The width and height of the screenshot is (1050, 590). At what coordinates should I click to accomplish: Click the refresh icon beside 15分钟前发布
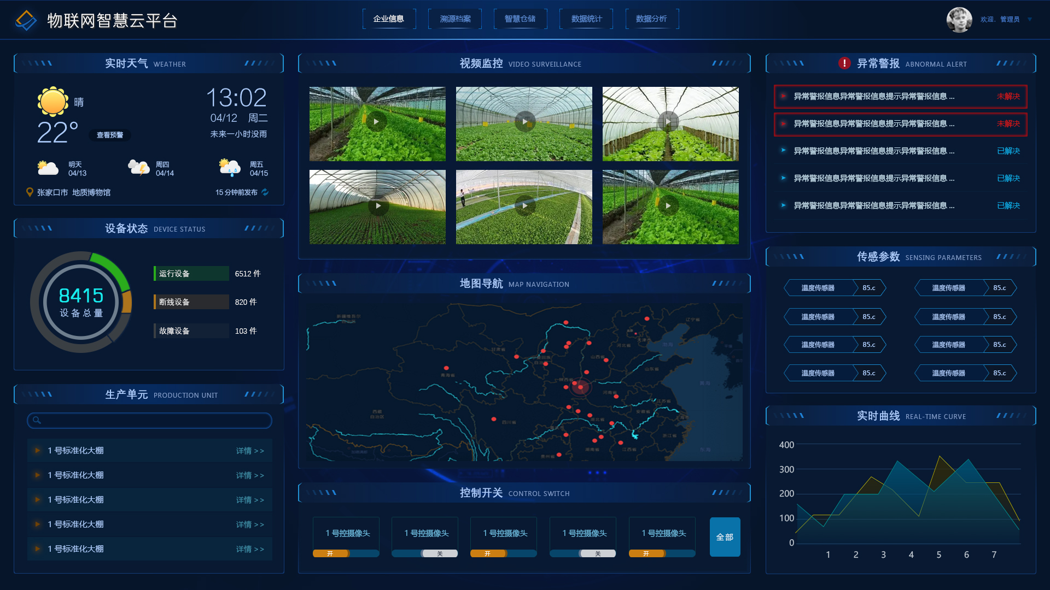click(265, 192)
